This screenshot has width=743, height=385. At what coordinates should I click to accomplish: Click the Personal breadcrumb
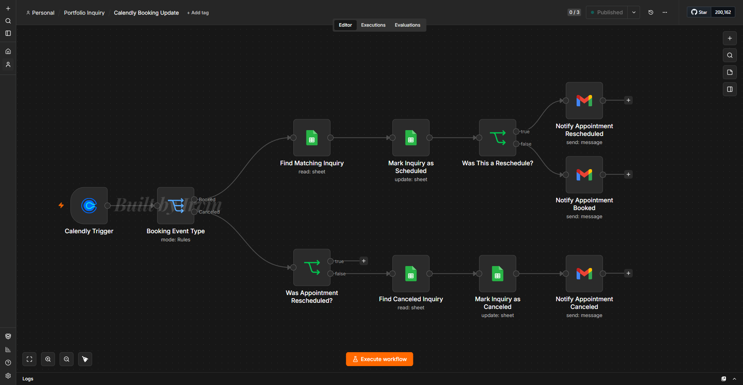pyautogui.click(x=40, y=13)
